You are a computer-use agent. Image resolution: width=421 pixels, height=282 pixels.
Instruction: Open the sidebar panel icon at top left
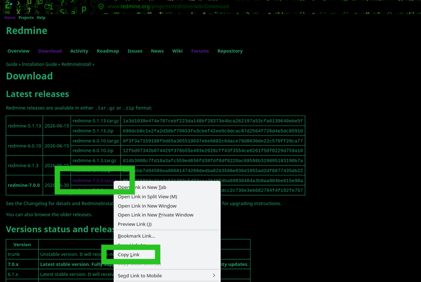(x=8, y=5)
